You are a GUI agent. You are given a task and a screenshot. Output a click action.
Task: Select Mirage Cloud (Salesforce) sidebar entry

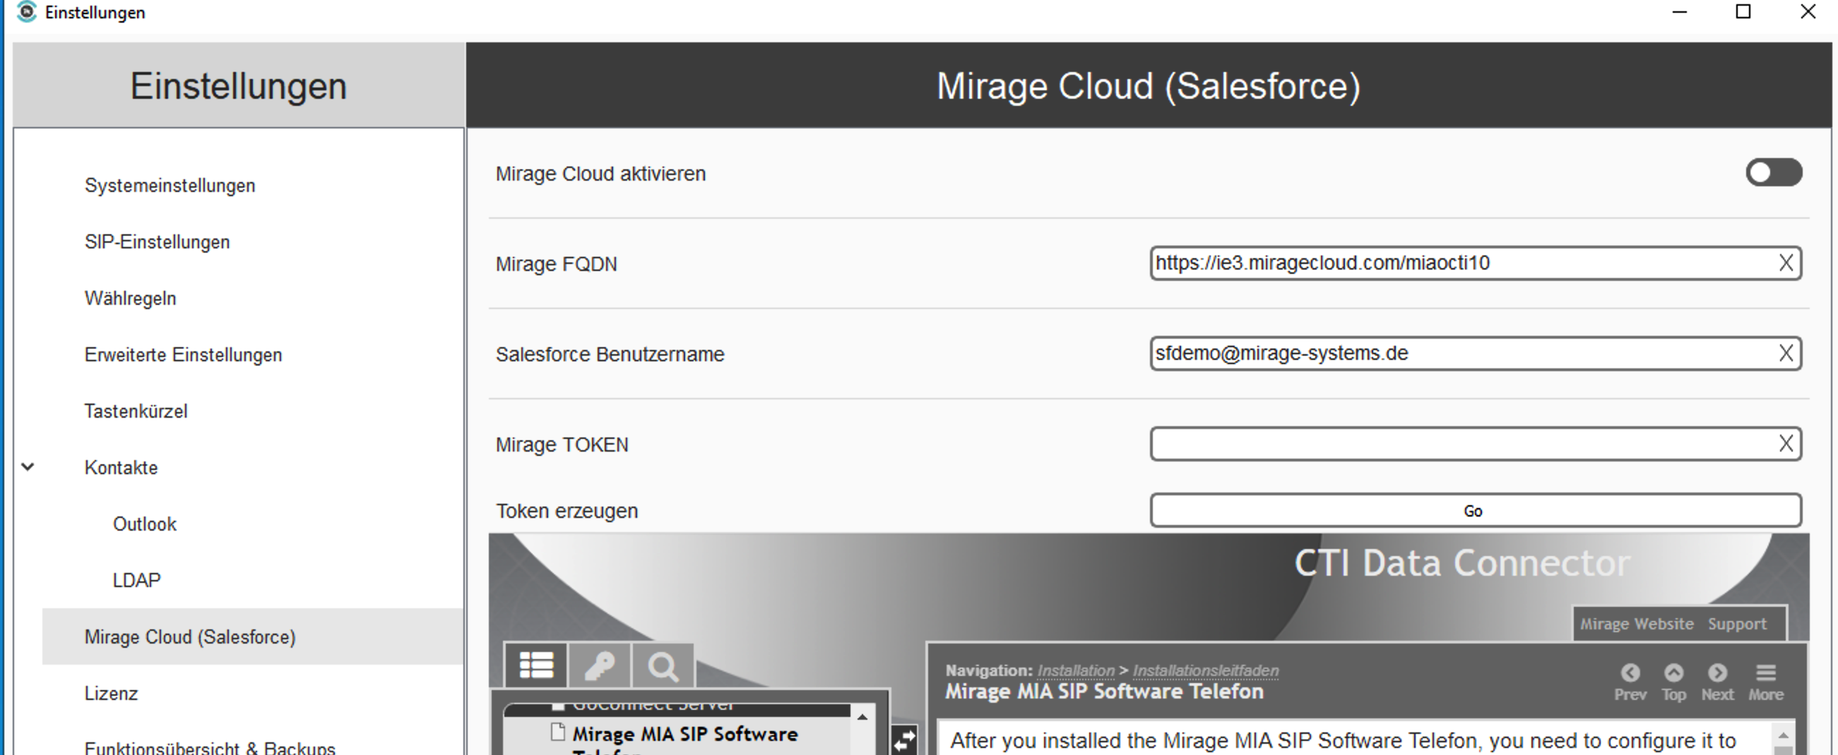coord(253,636)
